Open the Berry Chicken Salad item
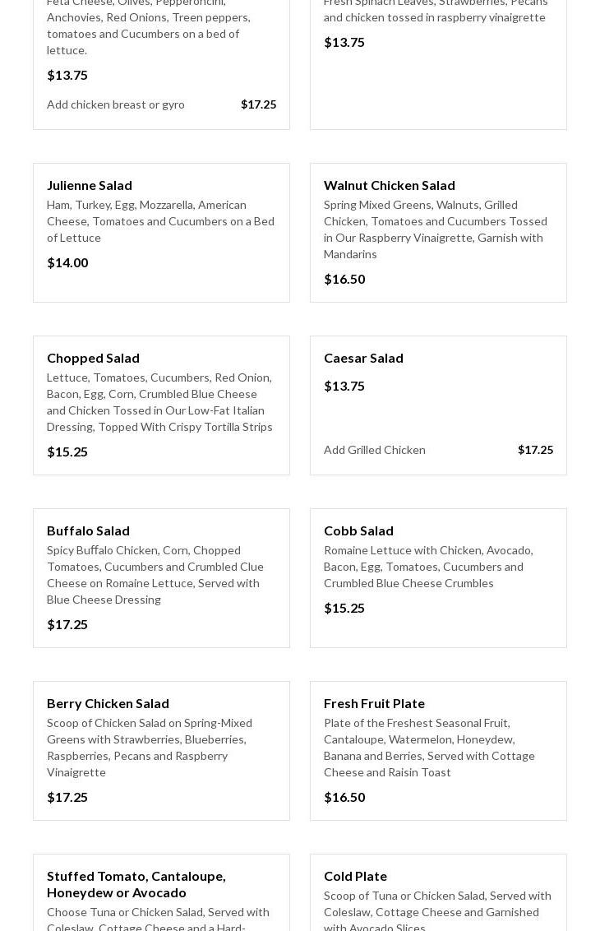Viewport: 600px width, 931px height. pos(108,703)
